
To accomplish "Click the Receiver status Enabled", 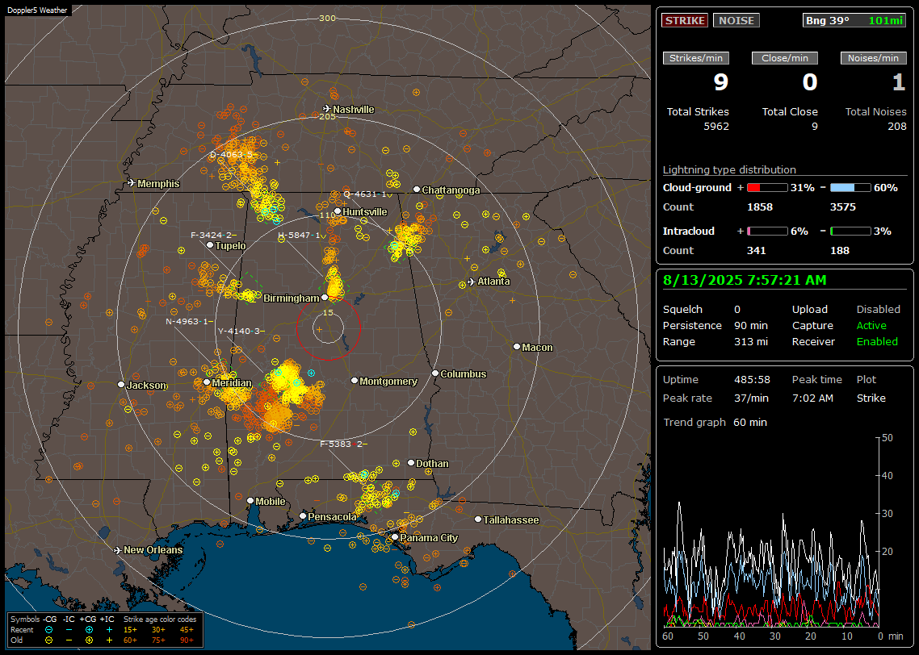I will pyautogui.click(x=877, y=342).
